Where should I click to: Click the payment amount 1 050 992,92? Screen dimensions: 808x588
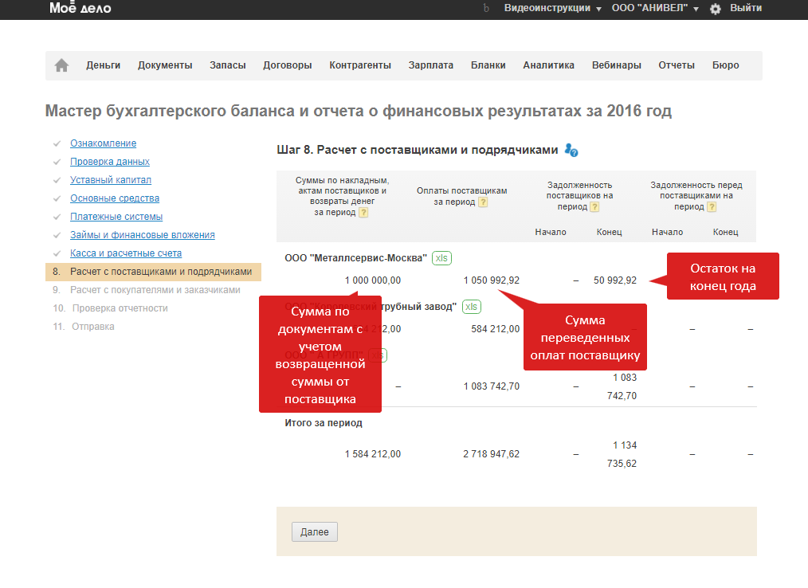pos(491,280)
